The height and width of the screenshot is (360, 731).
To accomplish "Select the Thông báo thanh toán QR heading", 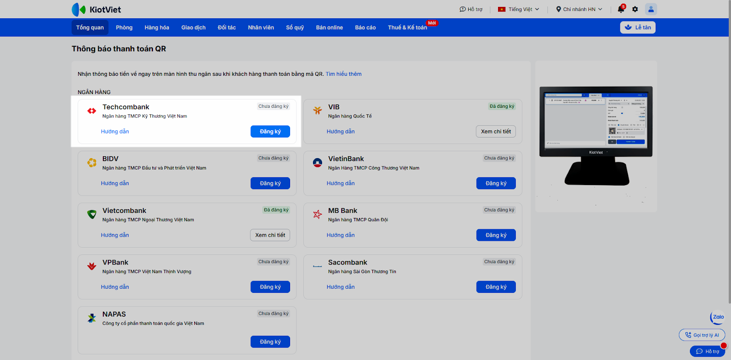I will click(x=119, y=49).
